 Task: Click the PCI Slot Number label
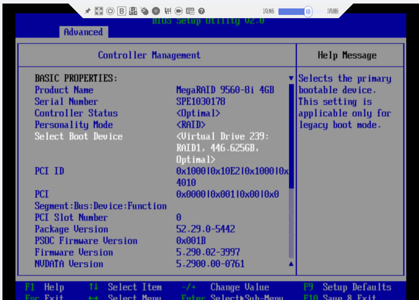point(71,218)
